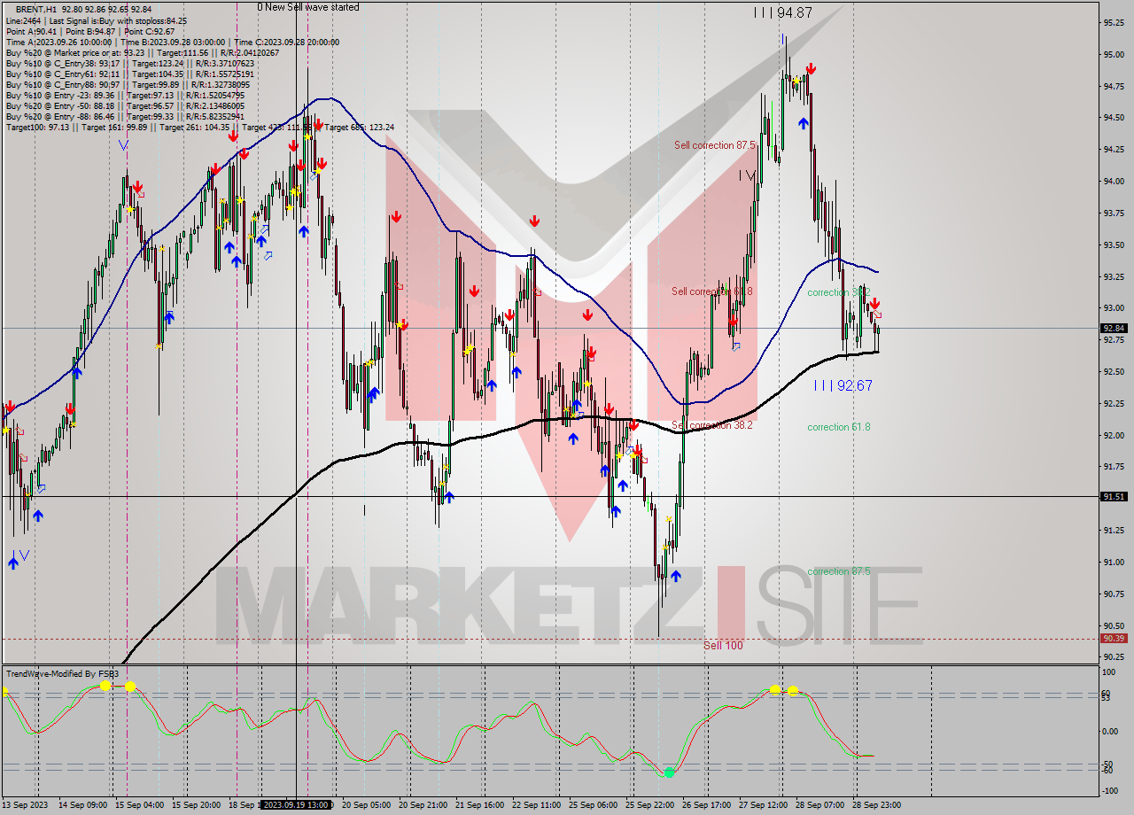Image resolution: width=1134 pixels, height=815 pixels.
Task: Click the blue buy arrow below the 25 Sep low
Action: coord(676,576)
